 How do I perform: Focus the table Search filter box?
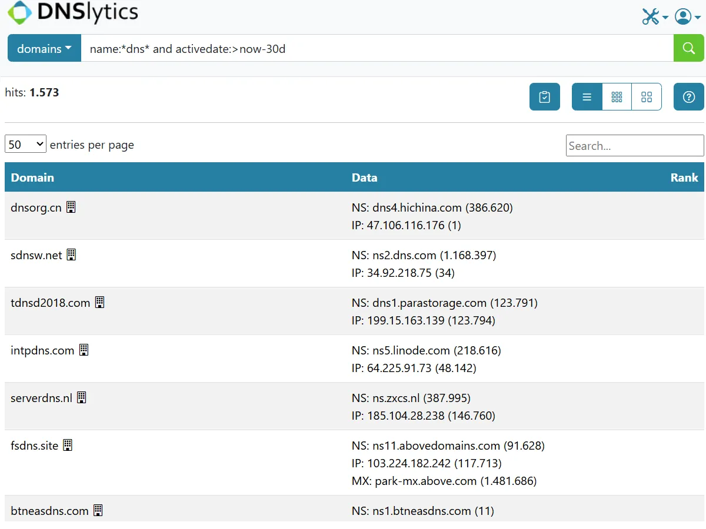click(x=635, y=146)
